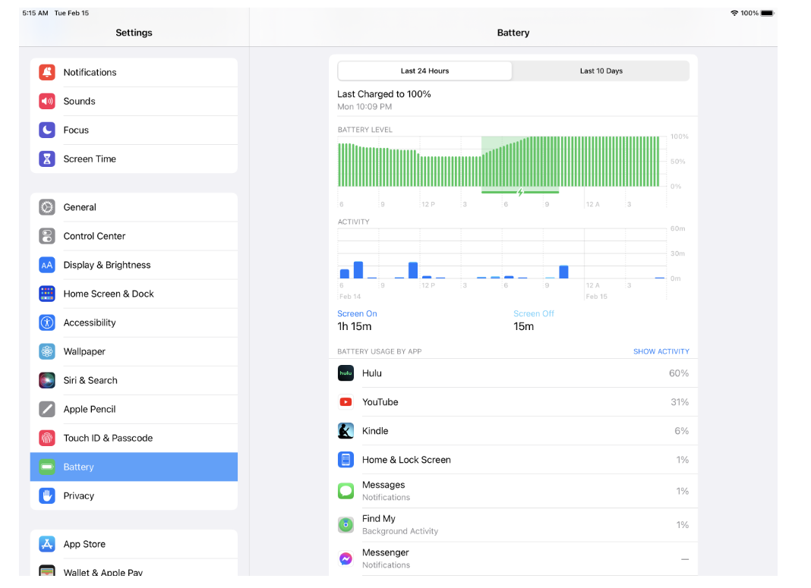Select the charging period in battery level chart
Image resolution: width=811 pixels, height=588 pixels.
519,163
